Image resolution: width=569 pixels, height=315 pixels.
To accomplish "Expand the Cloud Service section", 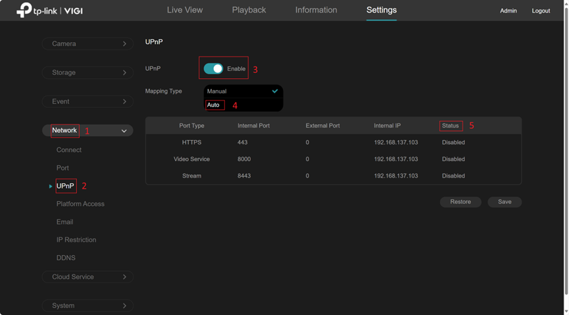I will [88, 277].
